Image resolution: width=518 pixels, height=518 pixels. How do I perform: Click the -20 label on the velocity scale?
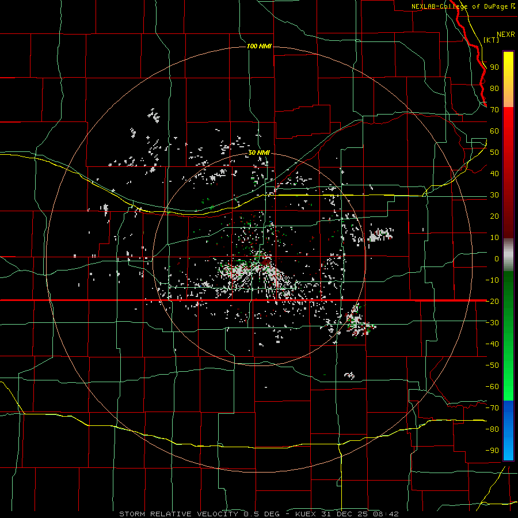492,301
